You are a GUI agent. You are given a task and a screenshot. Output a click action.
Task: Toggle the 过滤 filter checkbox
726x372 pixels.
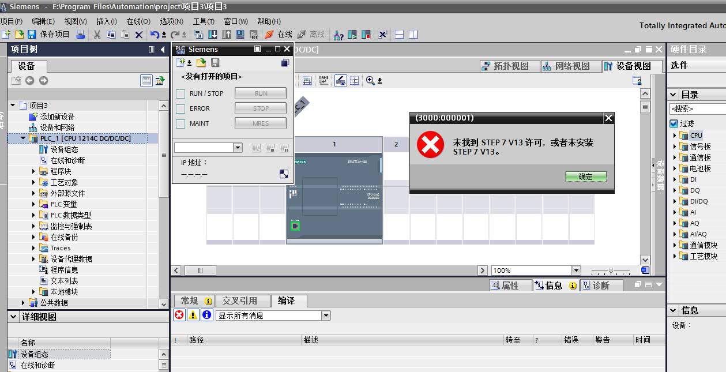(674, 123)
